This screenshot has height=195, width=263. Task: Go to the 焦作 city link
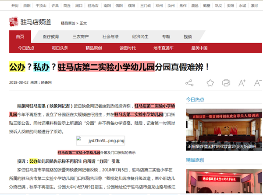coord(183,6)
